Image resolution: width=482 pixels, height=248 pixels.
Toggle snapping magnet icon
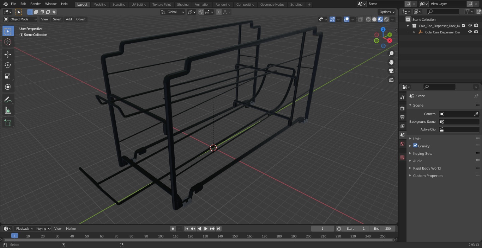coord(201,12)
